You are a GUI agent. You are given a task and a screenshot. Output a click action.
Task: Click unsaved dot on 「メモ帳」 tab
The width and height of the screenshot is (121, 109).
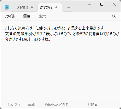[32, 7]
